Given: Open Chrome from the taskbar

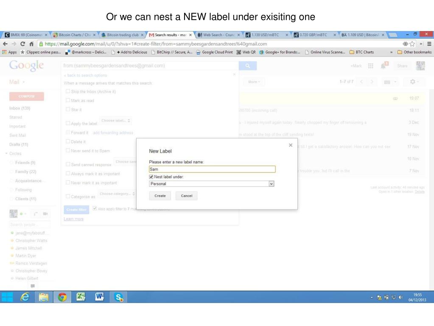Looking at the screenshot, I should (62, 297).
